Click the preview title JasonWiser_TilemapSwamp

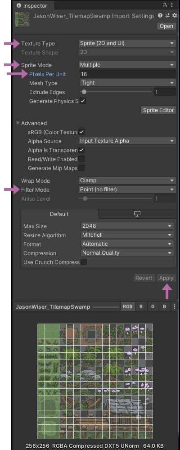tap(53, 307)
